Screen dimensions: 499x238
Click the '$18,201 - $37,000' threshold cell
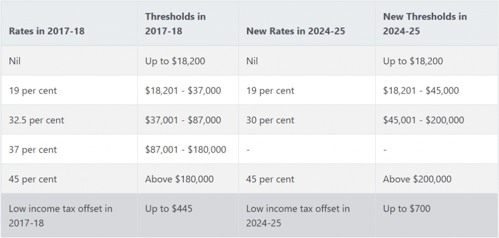(x=183, y=91)
